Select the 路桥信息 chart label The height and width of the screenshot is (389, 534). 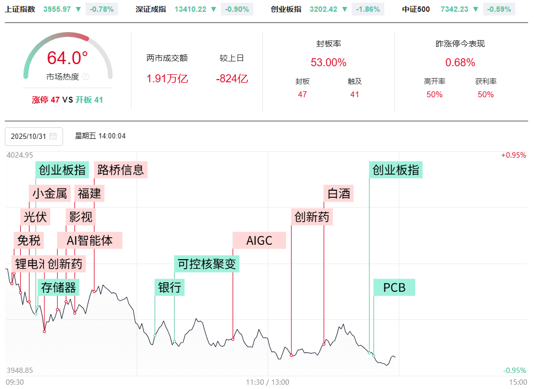(120, 170)
